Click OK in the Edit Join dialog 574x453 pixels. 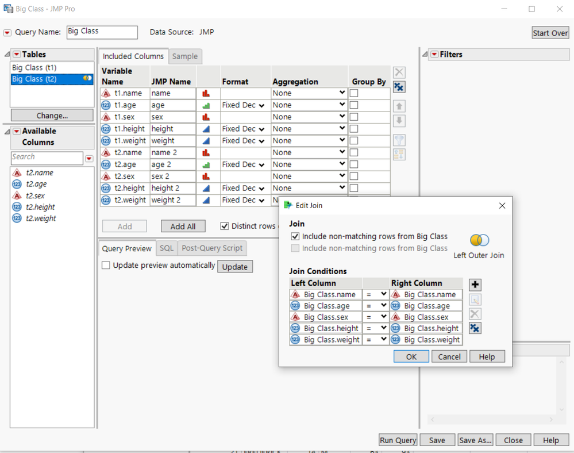(x=411, y=356)
